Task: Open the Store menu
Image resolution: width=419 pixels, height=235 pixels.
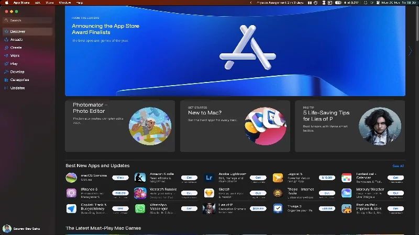Action: point(50,3)
